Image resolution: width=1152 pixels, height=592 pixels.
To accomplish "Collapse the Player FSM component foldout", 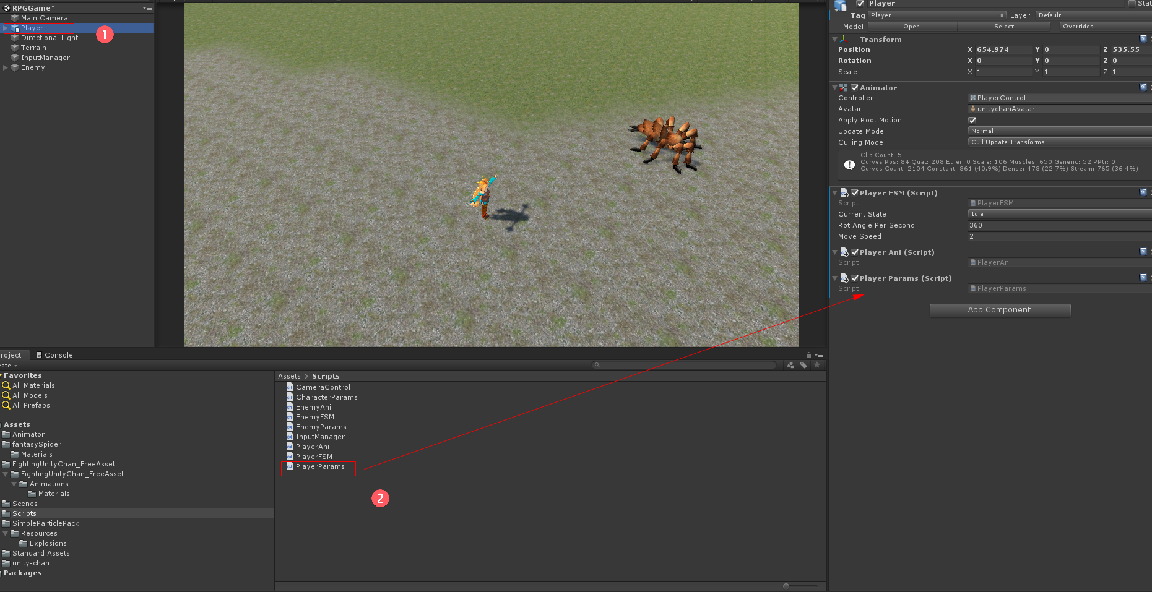I will 834,193.
